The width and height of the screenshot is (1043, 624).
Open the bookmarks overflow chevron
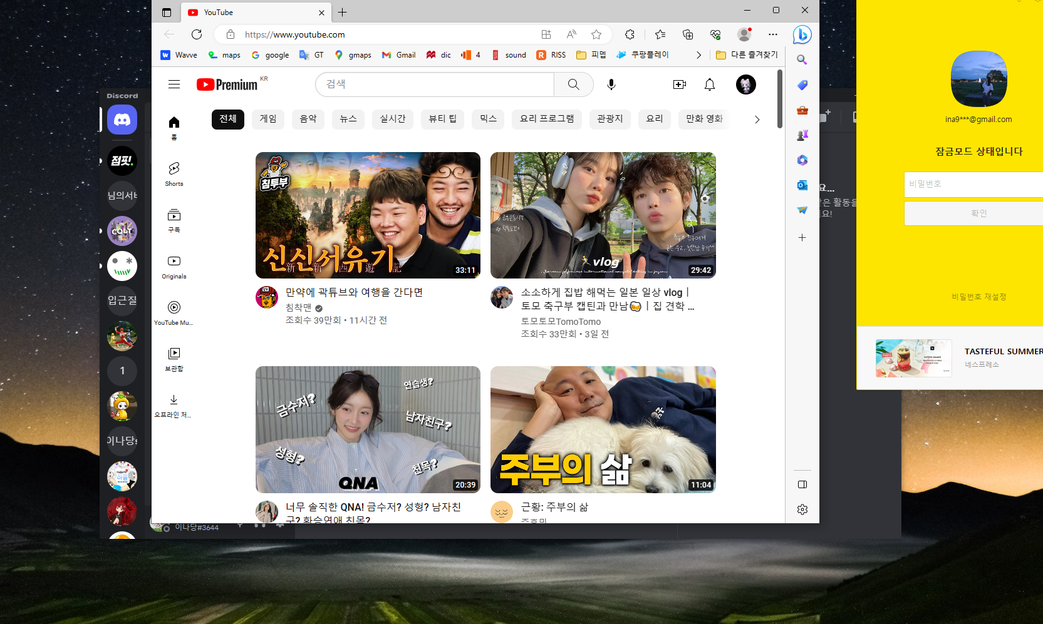click(698, 55)
